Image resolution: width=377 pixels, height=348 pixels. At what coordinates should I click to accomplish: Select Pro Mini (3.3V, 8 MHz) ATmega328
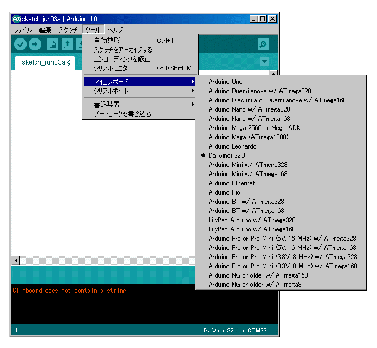(x=281, y=257)
